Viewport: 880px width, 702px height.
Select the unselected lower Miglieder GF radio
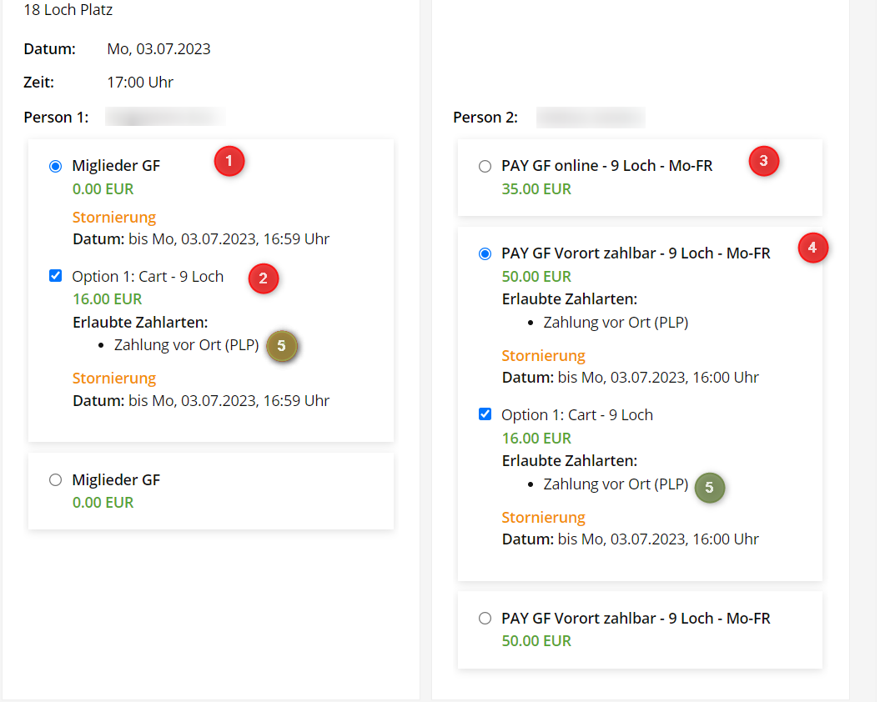pyautogui.click(x=56, y=480)
